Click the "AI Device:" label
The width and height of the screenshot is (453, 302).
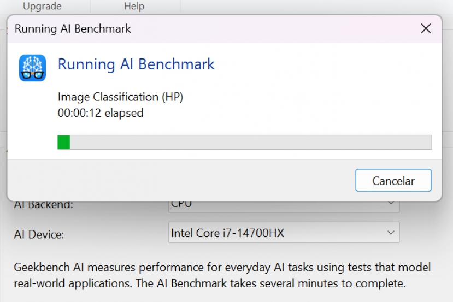(39, 234)
